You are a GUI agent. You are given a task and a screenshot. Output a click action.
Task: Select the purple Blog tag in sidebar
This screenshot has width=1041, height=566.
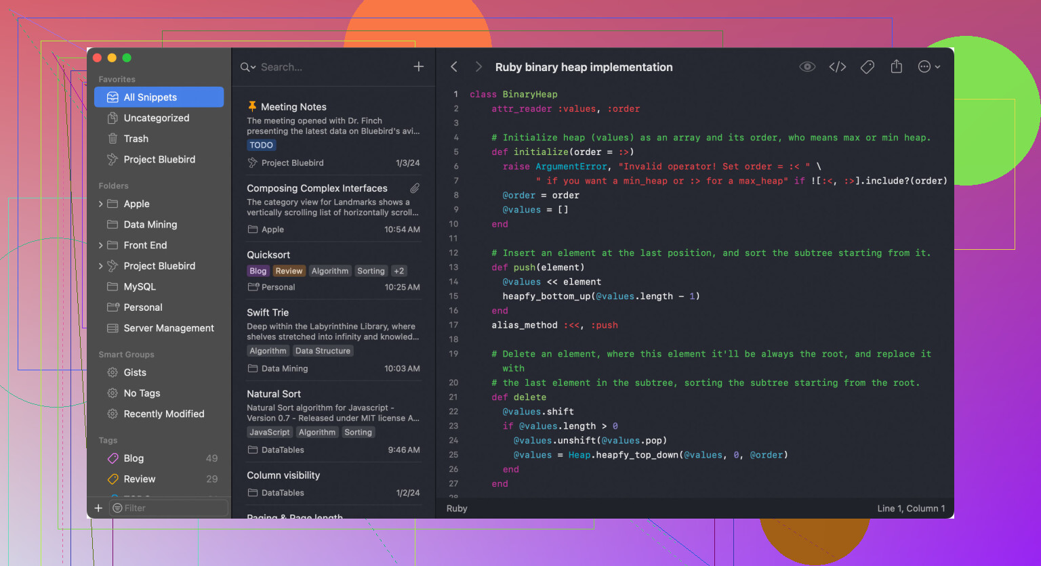[x=134, y=458]
